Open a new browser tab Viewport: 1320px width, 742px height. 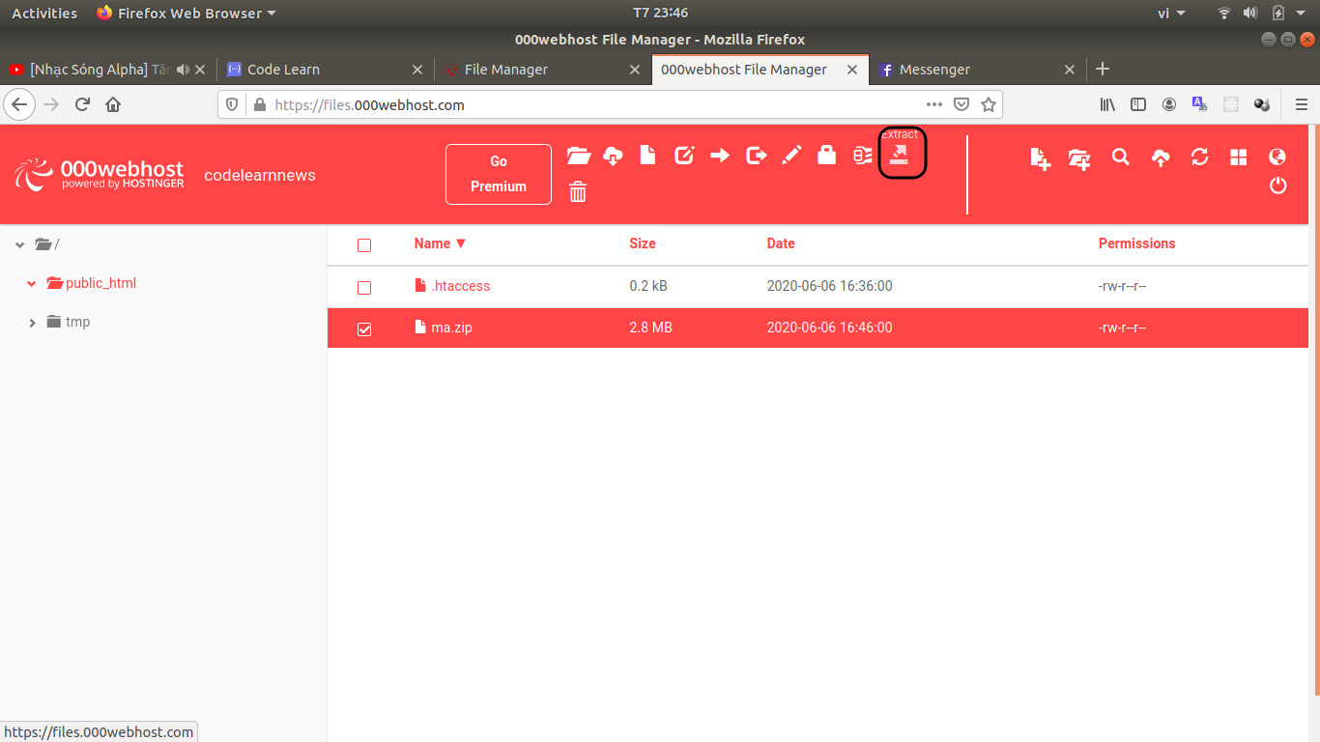point(1103,69)
